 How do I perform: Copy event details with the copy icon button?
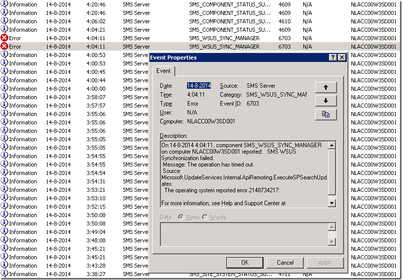click(x=326, y=114)
